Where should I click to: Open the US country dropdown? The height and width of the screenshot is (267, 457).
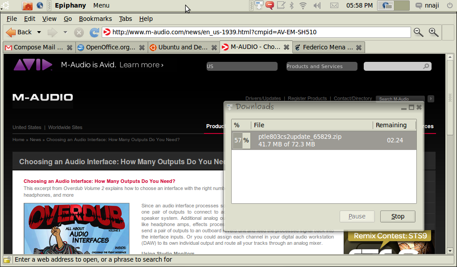pyautogui.click(x=242, y=66)
